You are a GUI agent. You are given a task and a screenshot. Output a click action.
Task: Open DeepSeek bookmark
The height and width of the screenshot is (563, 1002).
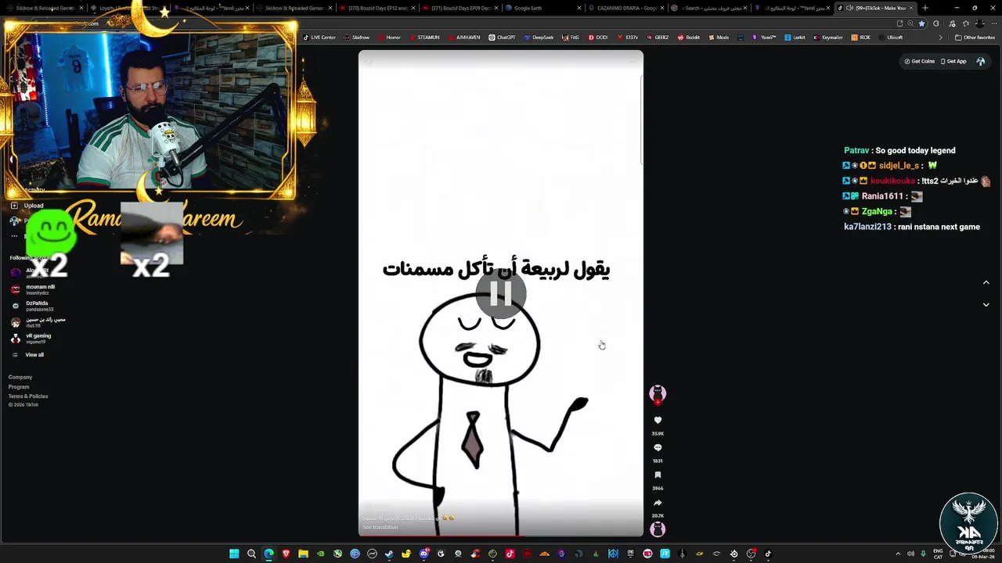coord(539,38)
